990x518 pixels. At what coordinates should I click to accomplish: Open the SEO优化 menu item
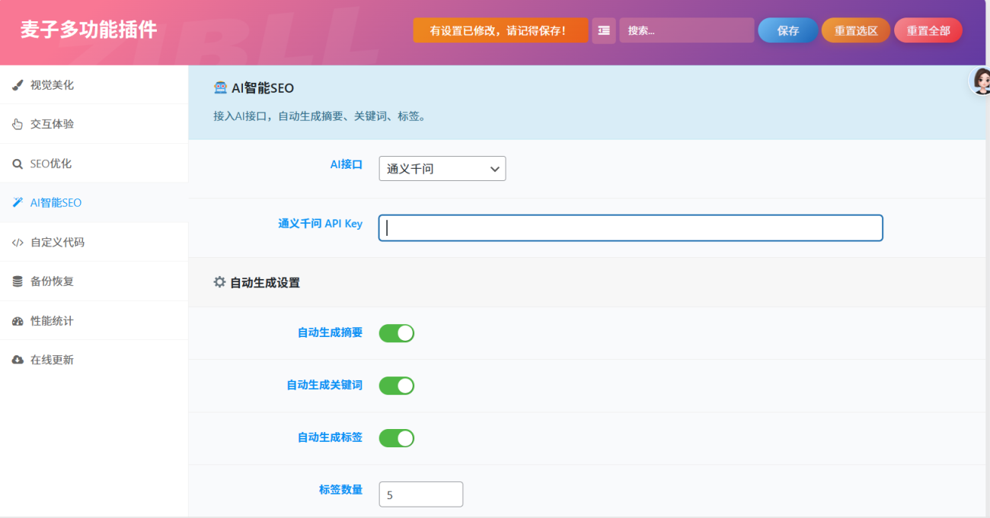pos(51,164)
